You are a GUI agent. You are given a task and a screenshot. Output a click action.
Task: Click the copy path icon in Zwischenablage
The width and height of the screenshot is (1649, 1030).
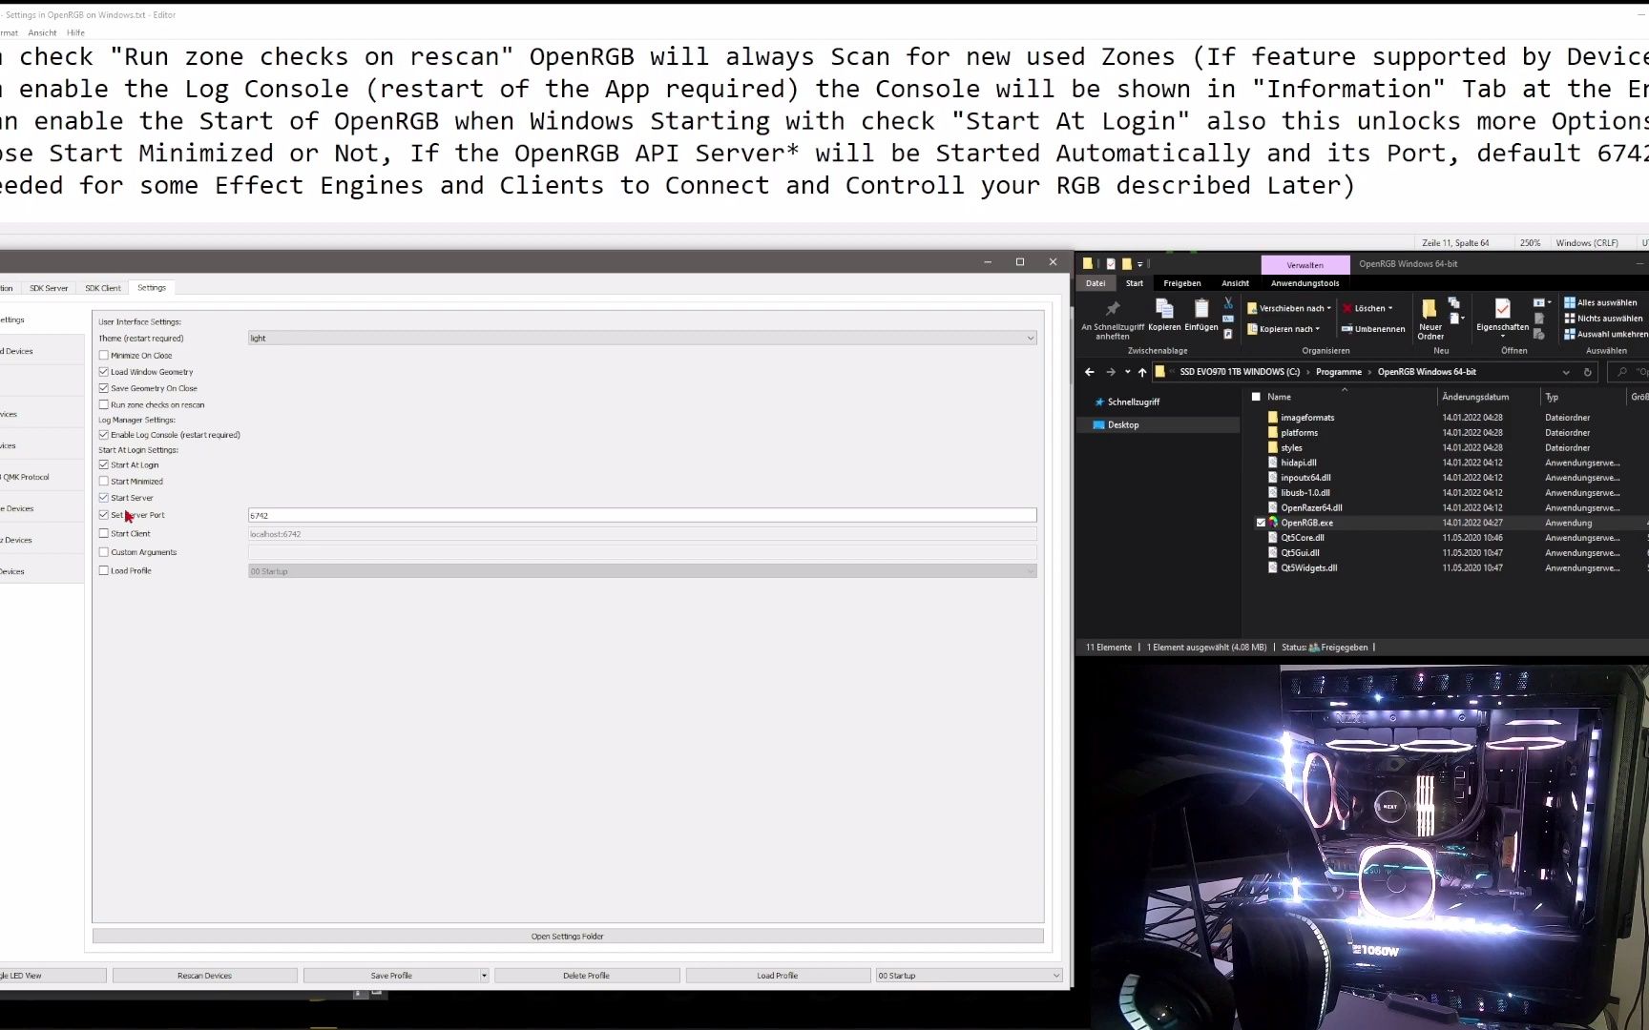[x=1228, y=319]
